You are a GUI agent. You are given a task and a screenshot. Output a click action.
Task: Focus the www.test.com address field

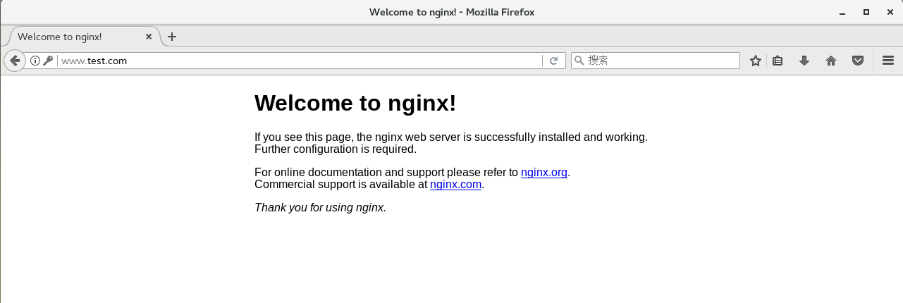tap(300, 61)
